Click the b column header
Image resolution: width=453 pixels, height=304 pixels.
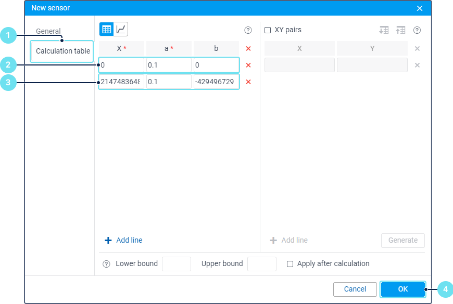[217, 48]
